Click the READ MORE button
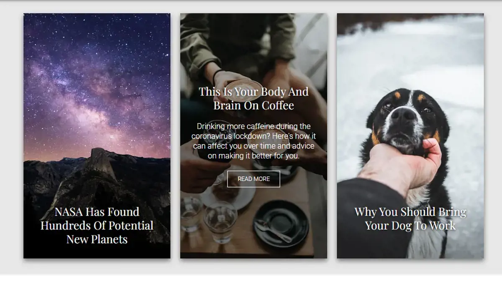This screenshot has height=283, width=502. pyautogui.click(x=254, y=179)
